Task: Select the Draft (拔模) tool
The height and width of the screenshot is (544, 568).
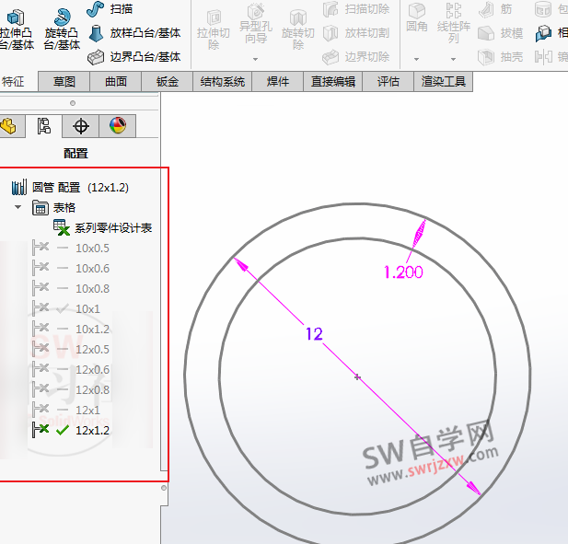Action: 501,33
